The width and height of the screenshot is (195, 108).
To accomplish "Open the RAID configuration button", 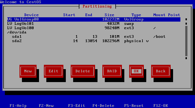I will click(x=112, y=71).
